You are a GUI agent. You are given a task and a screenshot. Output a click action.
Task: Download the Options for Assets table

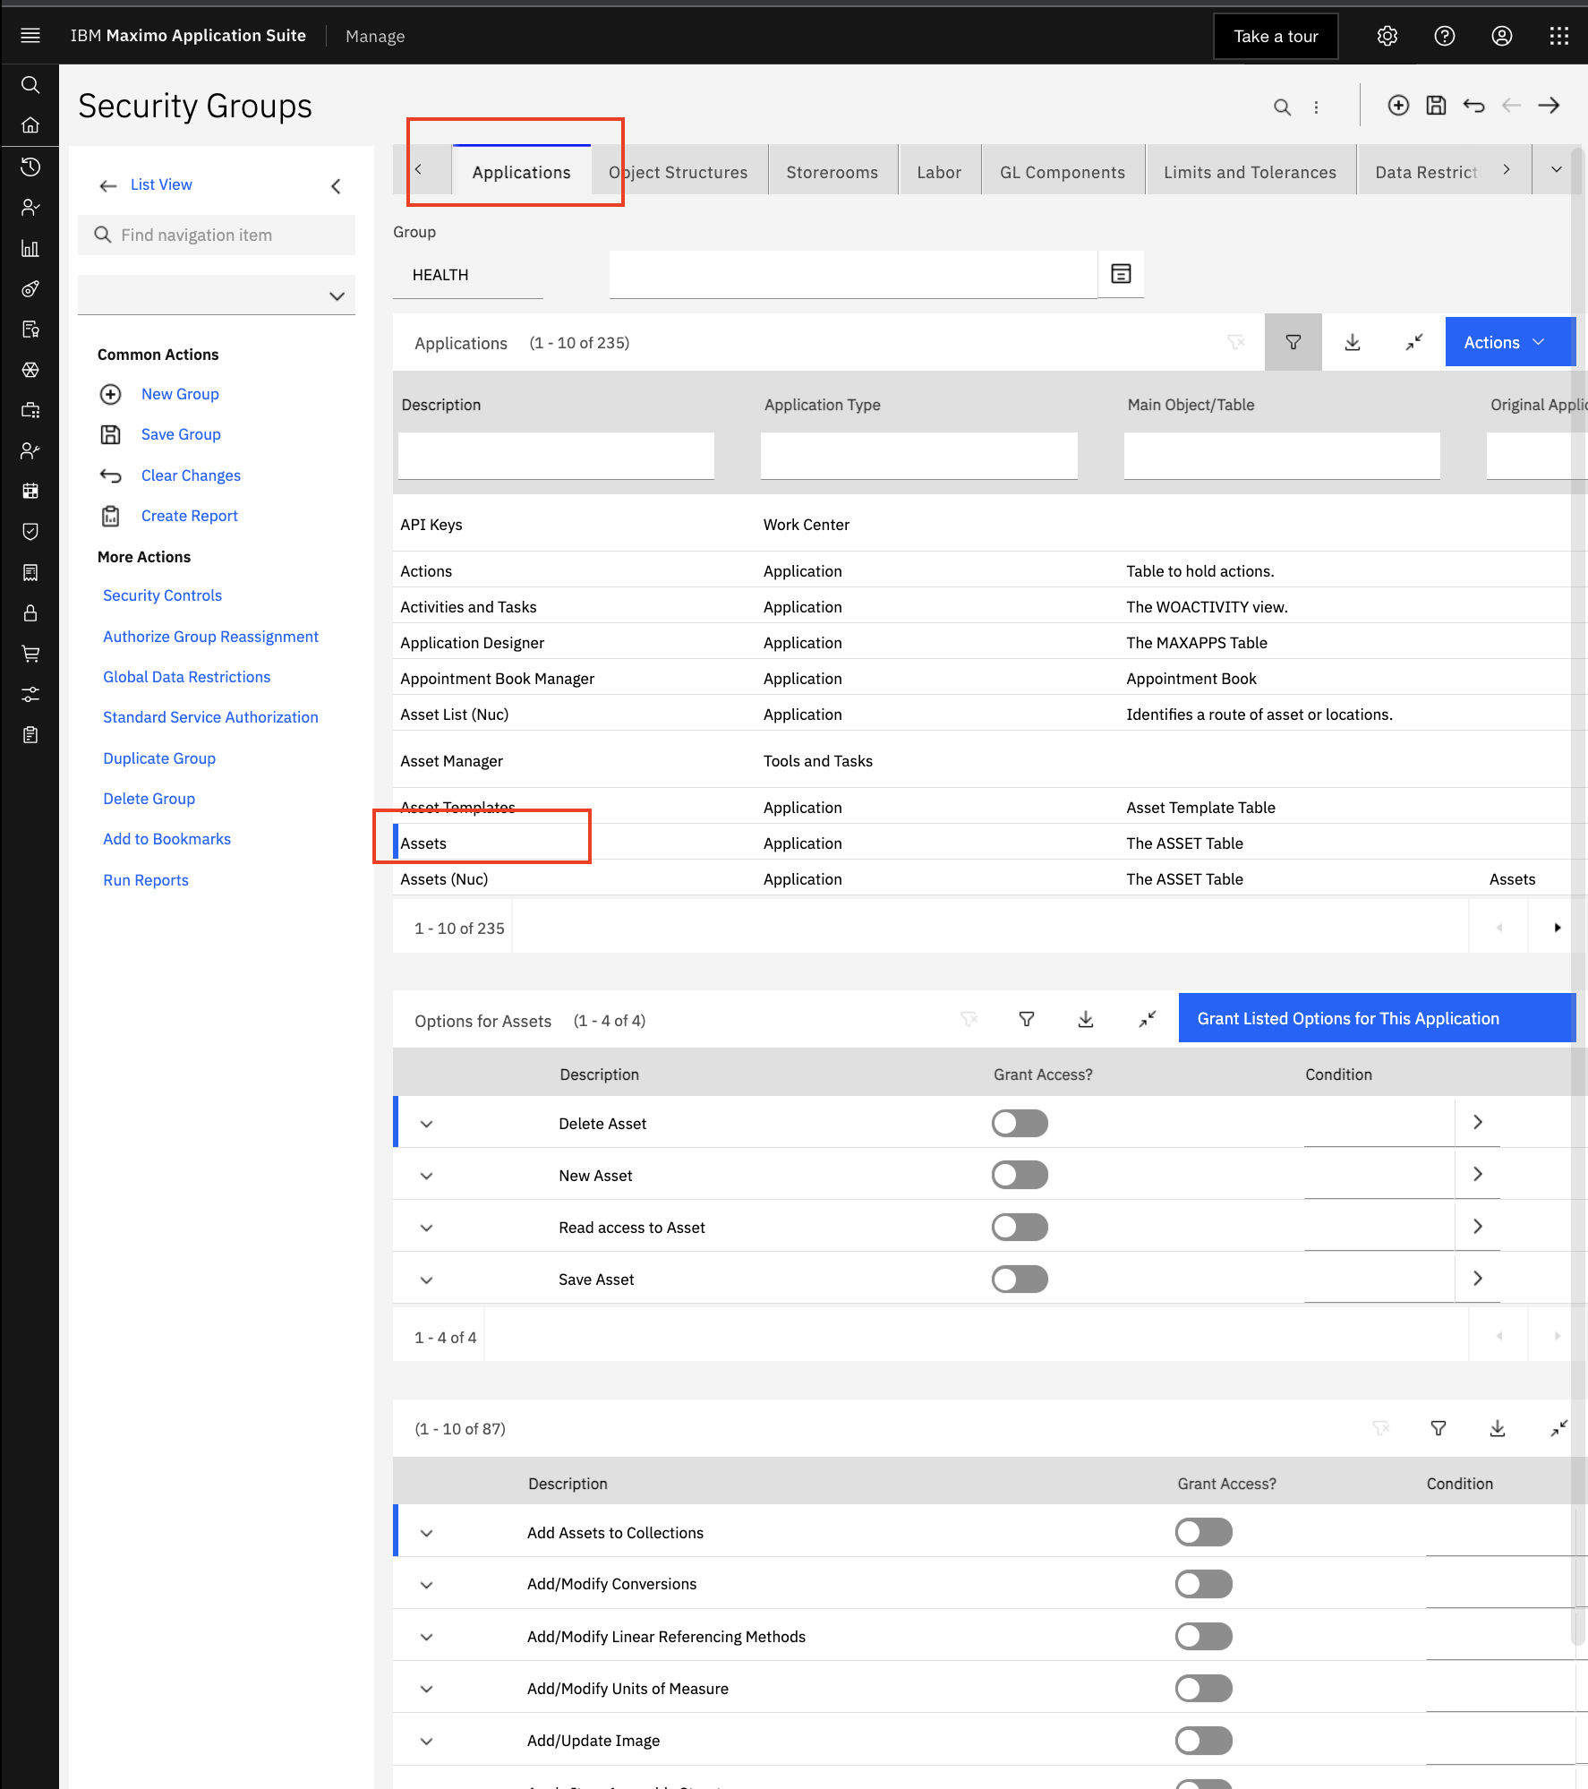(1086, 1019)
